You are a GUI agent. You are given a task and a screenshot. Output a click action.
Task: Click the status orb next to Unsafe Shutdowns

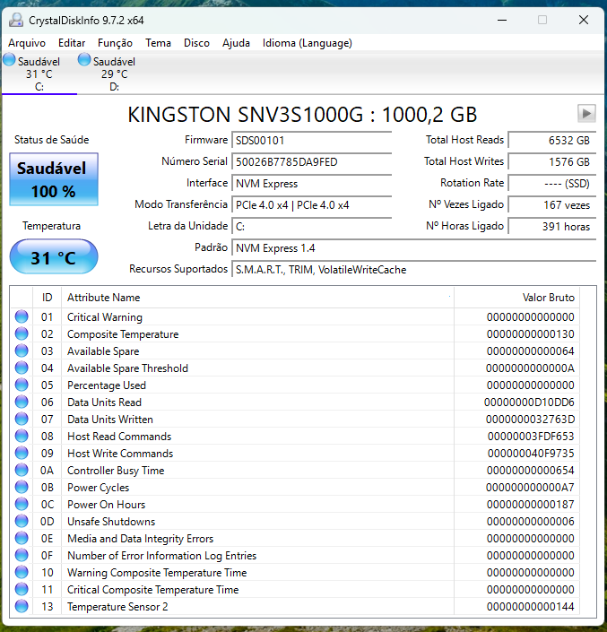click(x=22, y=522)
